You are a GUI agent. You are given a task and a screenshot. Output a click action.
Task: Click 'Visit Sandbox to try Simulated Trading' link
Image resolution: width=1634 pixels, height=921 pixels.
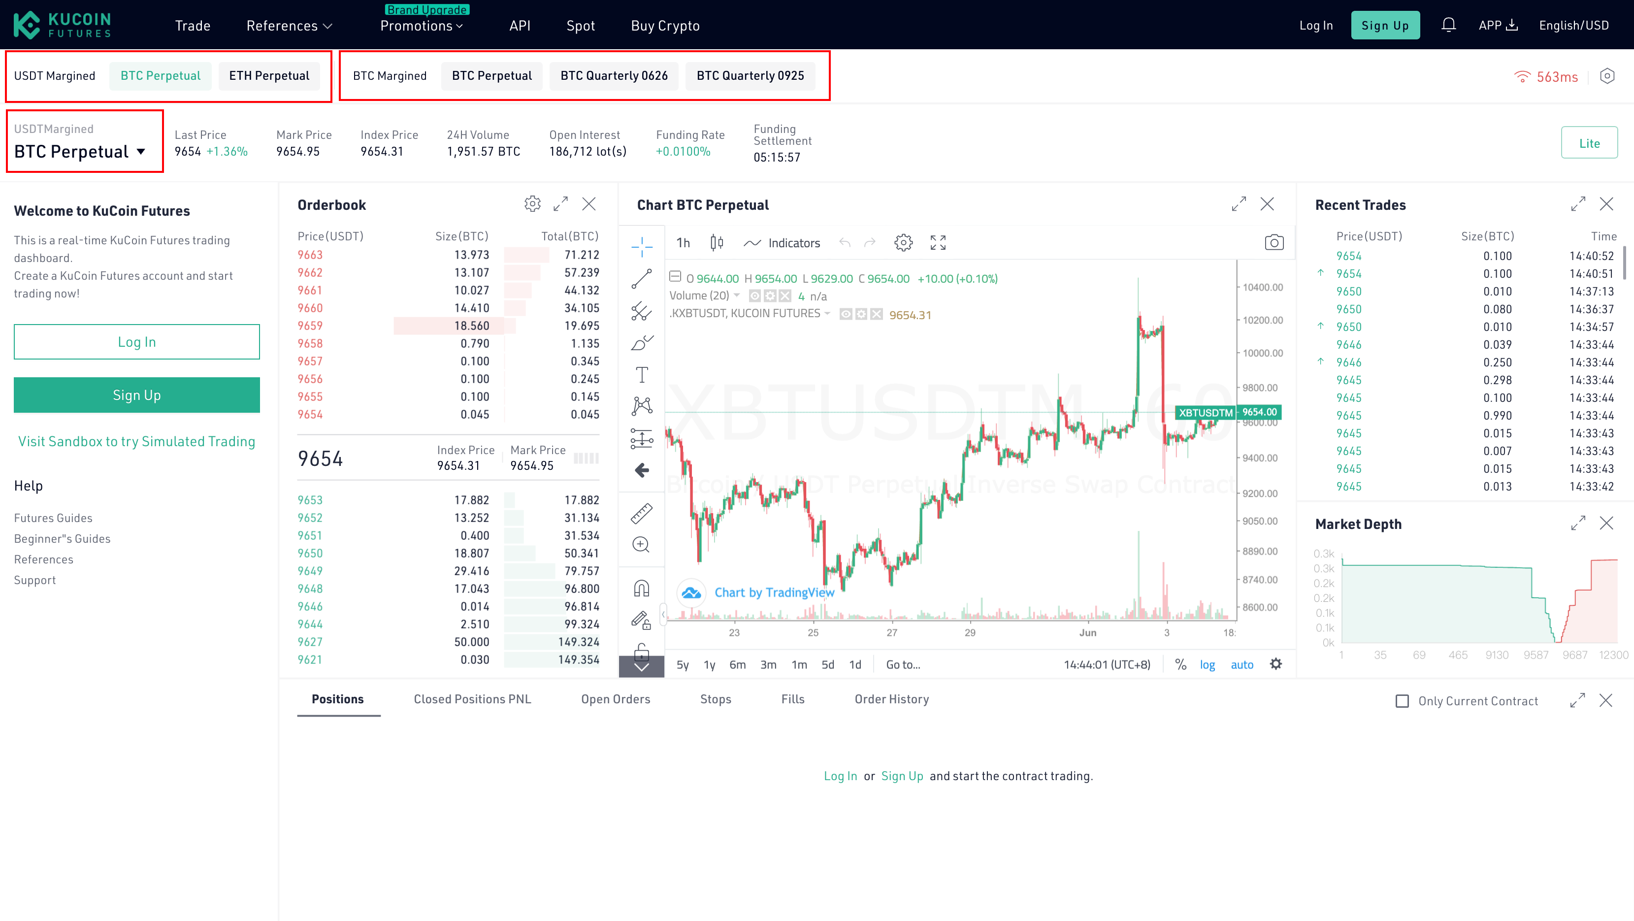(137, 440)
